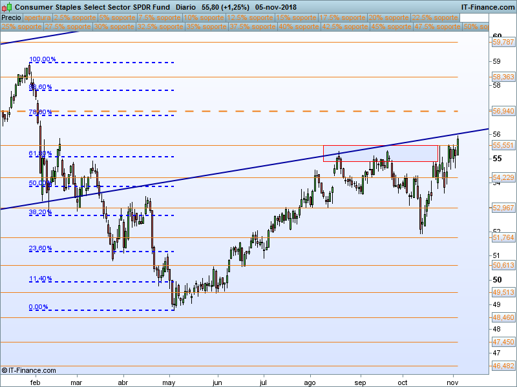Click the candlestick chart icon beside the title
Screen dimensions: 517x387
[x=7, y=7]
